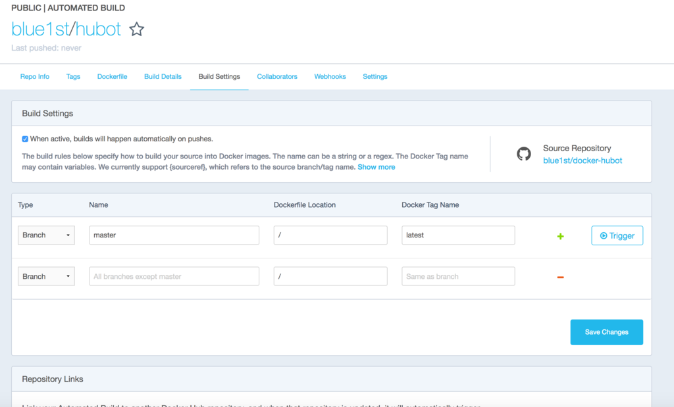
Task: Click the PUBLIC | AUTOMATED BUILD label
Action: [x=68, y=8]
